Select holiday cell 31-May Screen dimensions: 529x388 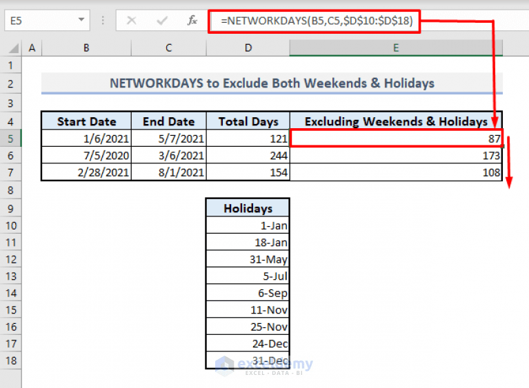[x=248, y=259]
